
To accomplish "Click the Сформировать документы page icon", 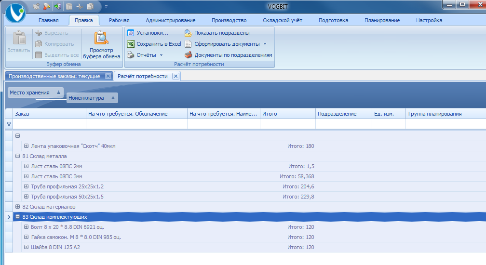I will [x=188, y=44].
